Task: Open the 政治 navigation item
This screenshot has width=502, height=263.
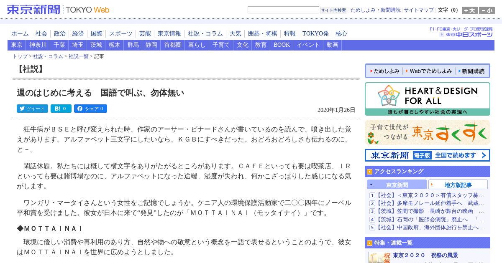Action: coord(60,34)
